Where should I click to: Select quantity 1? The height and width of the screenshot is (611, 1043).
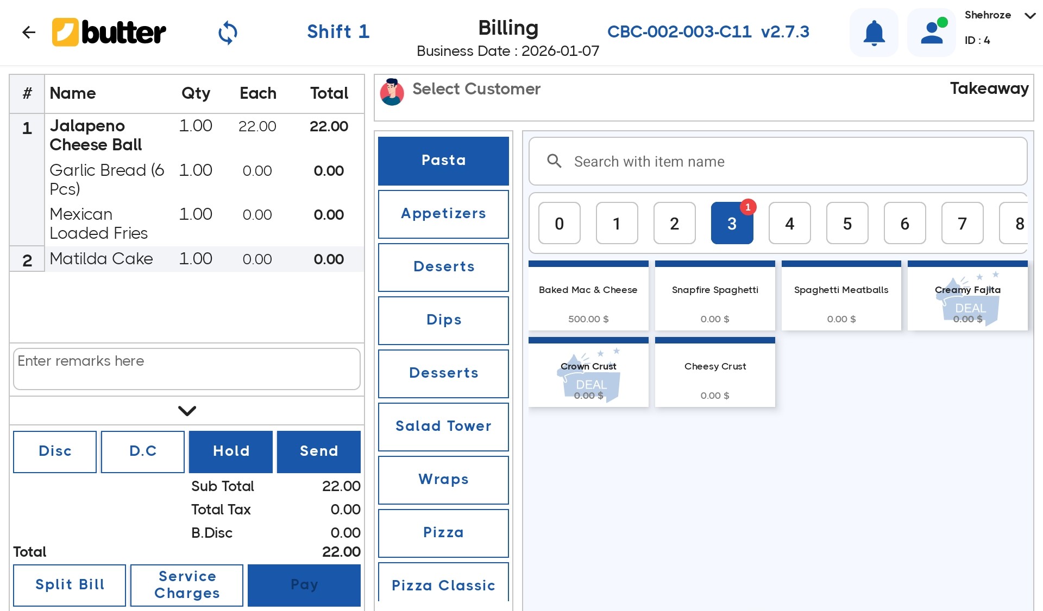617,223
